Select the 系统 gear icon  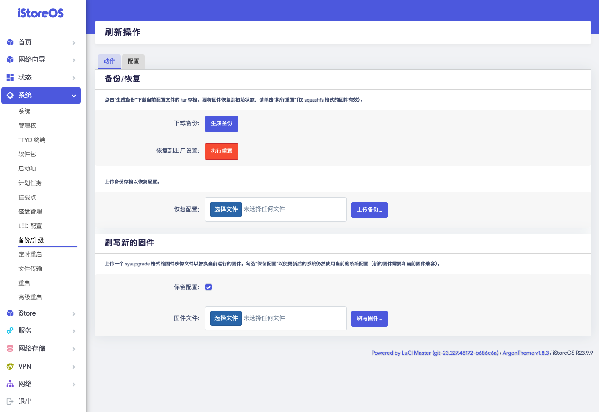pyautogui.click(x=10, y=95)
